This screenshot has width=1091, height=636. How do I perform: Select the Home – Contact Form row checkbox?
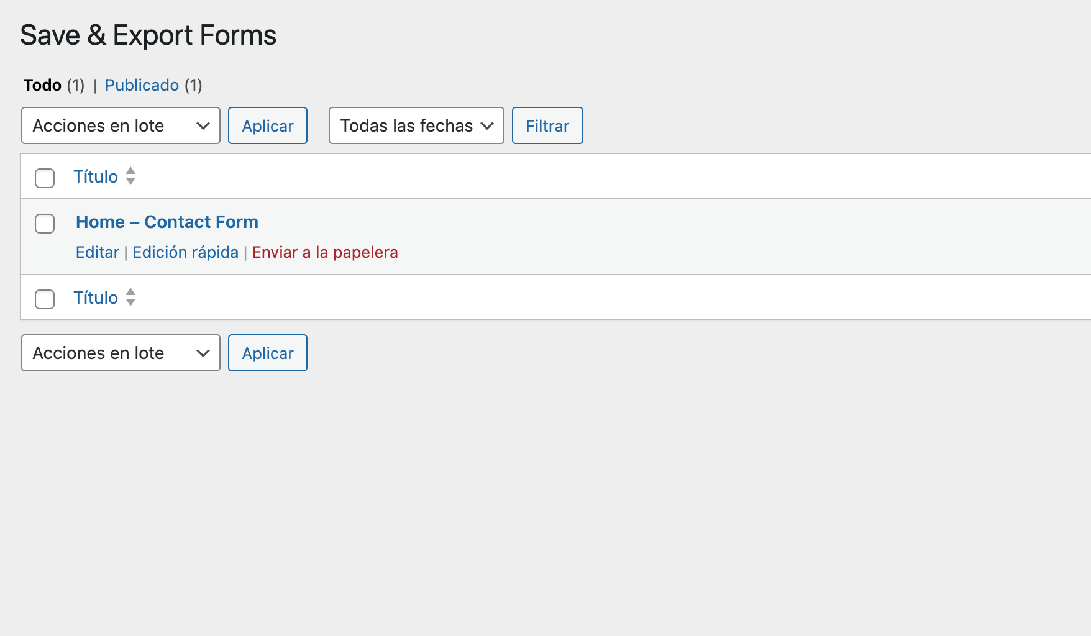pyautogui.click(x=45, y=224)
